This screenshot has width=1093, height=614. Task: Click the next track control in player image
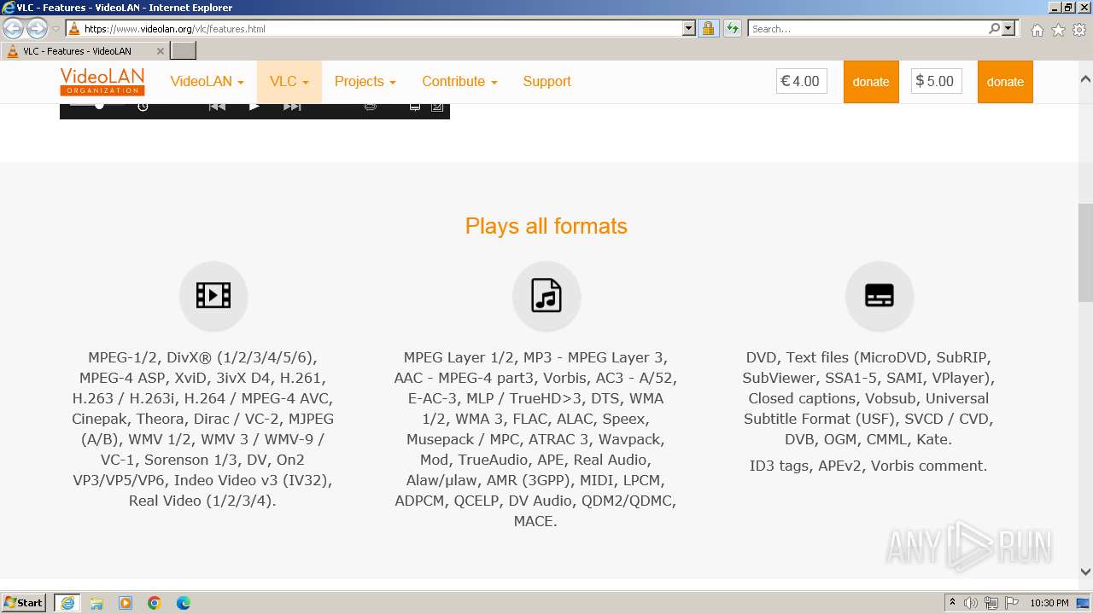click(292, 107)
